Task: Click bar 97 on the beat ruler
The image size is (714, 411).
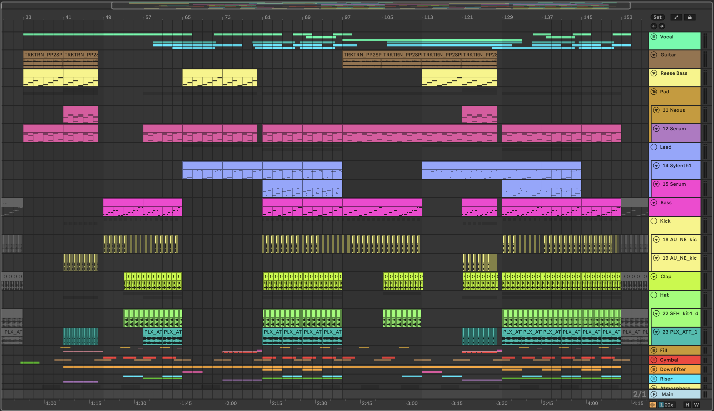Action: click(347, 17)
